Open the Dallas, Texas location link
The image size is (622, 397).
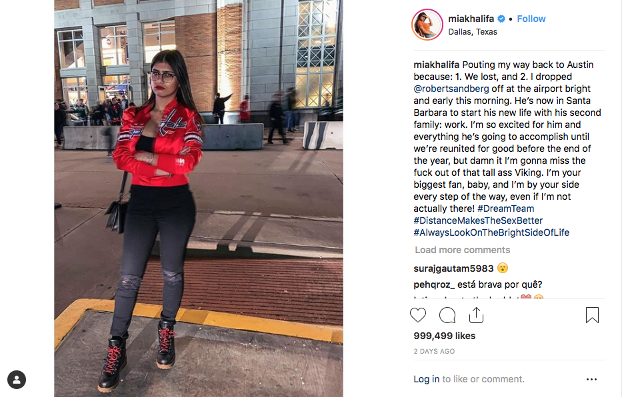click(473, 32)
